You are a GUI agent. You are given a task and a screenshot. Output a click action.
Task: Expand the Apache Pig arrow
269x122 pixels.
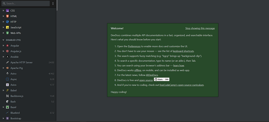point(3,68)
